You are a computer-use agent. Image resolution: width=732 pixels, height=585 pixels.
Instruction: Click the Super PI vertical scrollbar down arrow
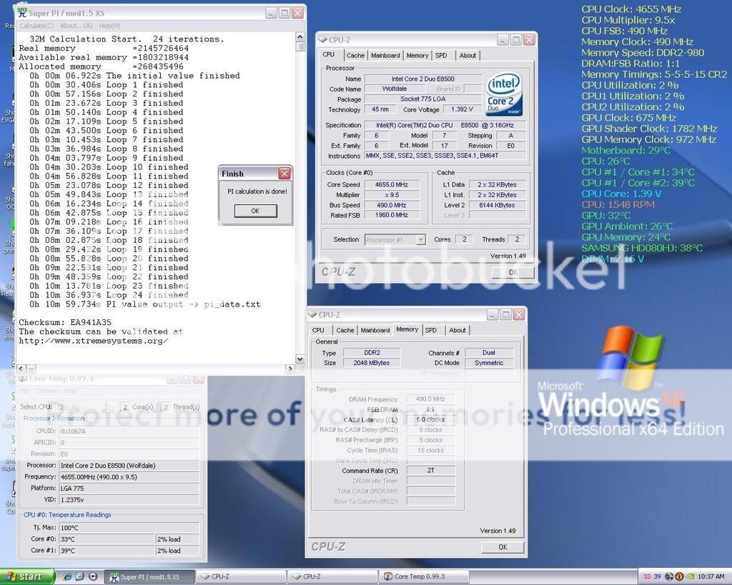[x=300, y=359]
